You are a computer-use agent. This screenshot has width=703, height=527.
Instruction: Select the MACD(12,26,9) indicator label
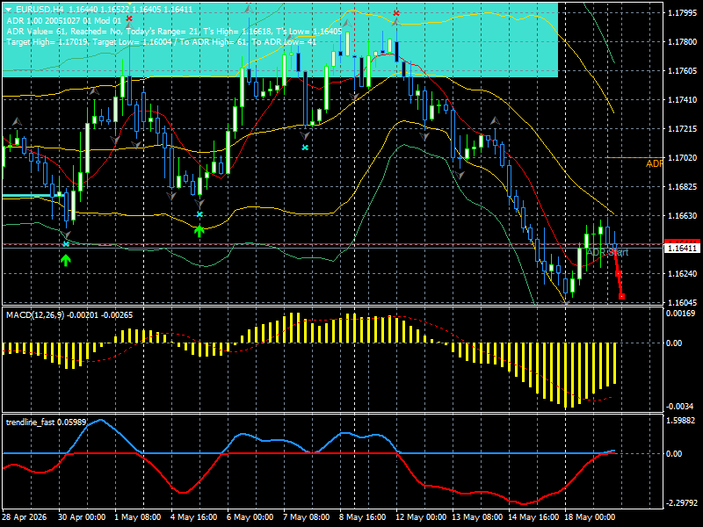point(69,315)
